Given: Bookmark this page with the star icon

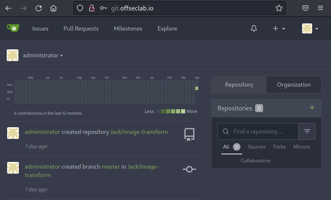Looking at the screenshot, I should (279, 8).
